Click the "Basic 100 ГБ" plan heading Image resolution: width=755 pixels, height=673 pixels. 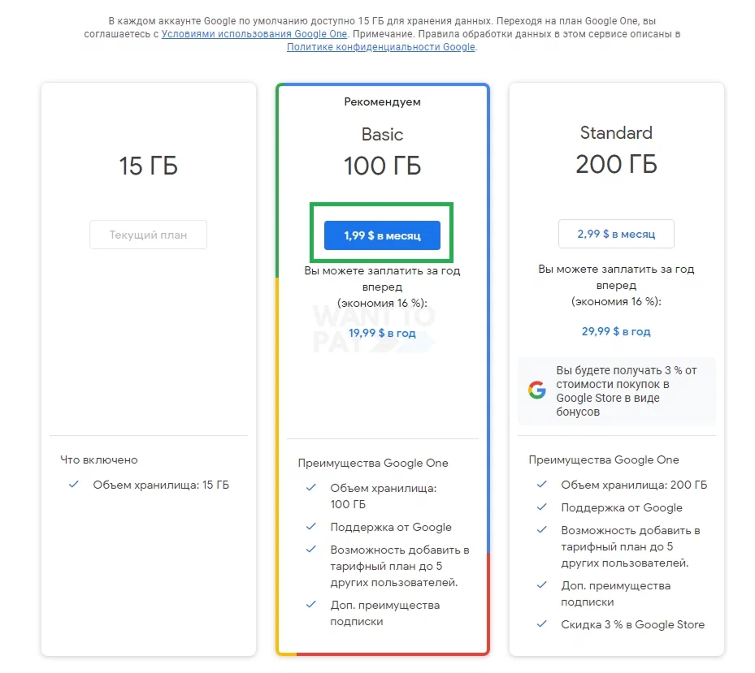point(382,150)
